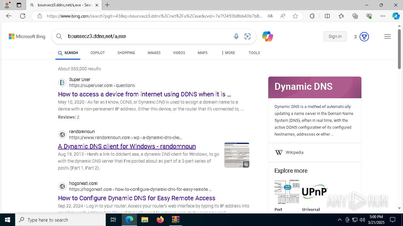Click the hogonext.com URL breadcrumb
This screenshot has width=403, height=226.
(x=140, y=189)
